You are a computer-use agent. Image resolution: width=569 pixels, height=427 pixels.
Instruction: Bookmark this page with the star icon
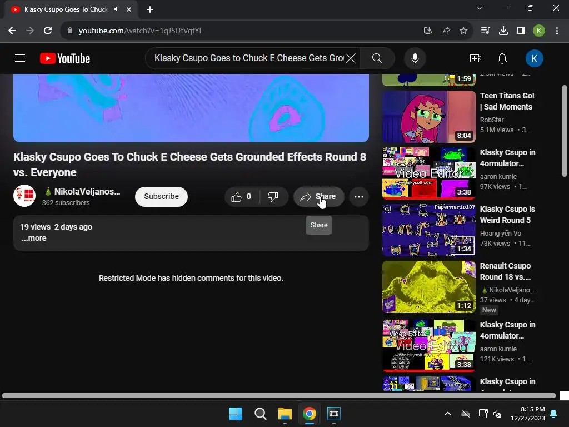click(x=463, y=31)
